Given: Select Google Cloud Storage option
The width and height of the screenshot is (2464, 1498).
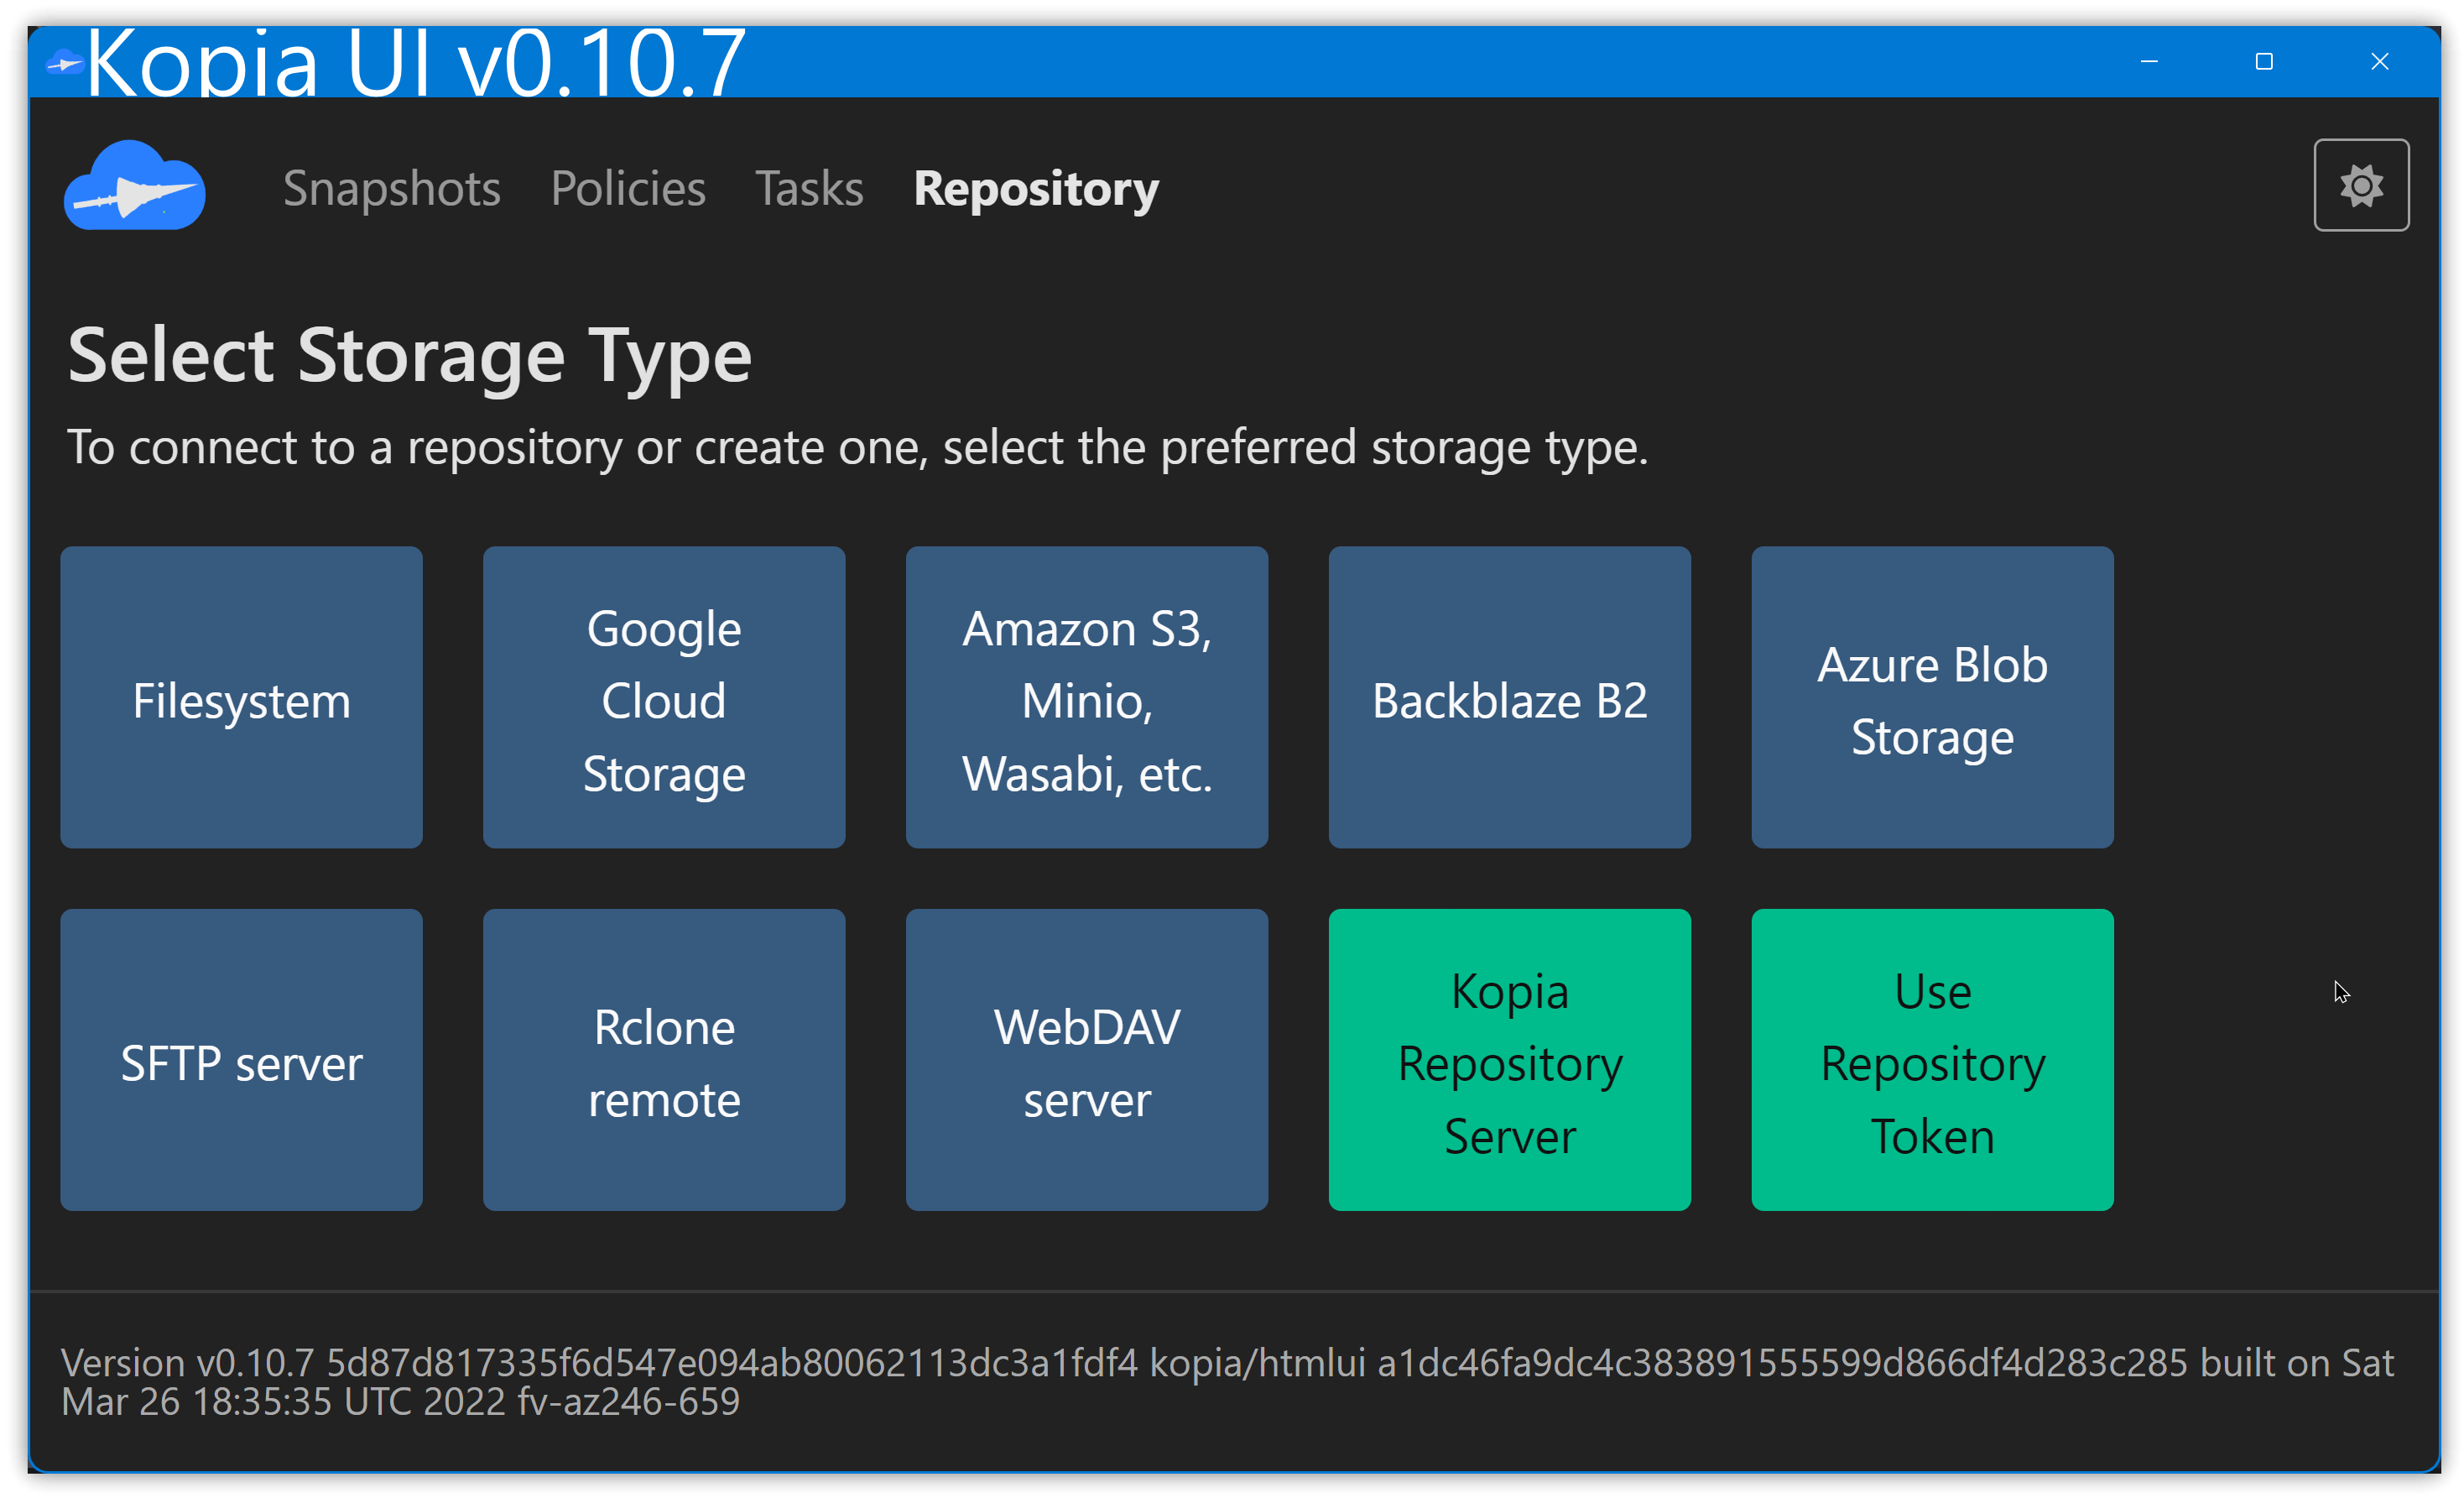Looking at the screenshot, I should click(x=664, y=697).
